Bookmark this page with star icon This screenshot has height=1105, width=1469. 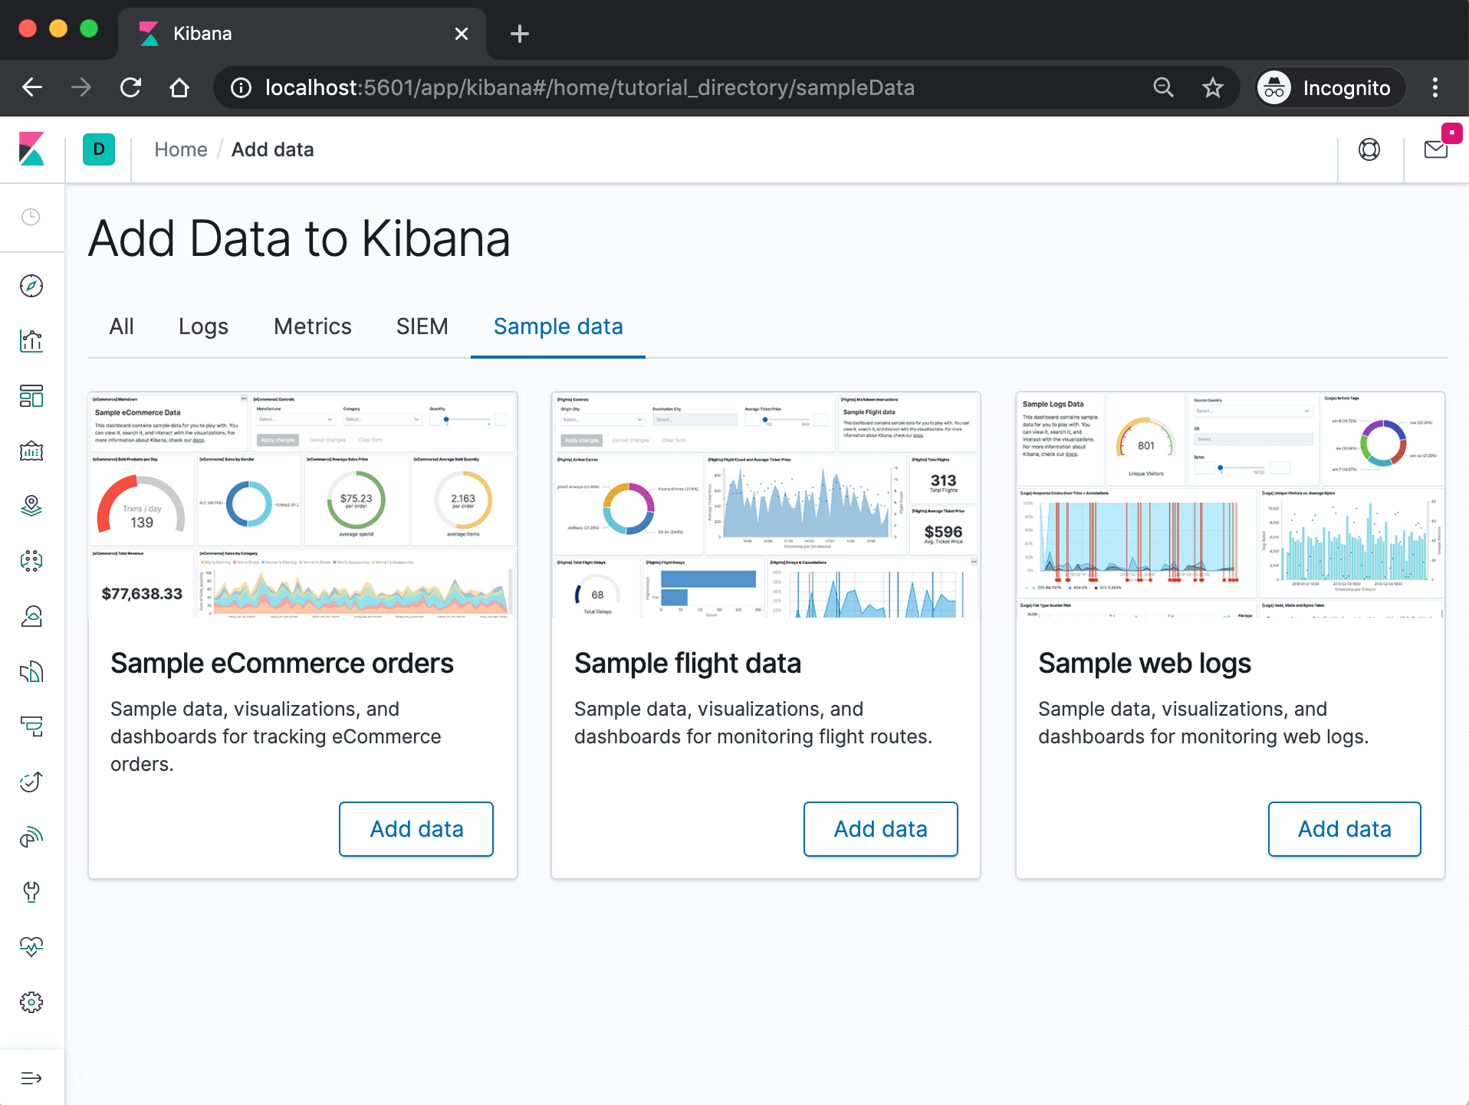point(1213,87)
